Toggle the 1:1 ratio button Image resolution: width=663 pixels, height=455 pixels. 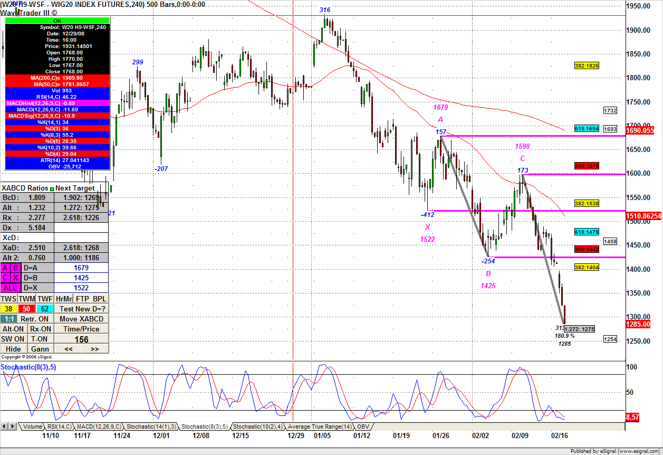click(8, 319)
